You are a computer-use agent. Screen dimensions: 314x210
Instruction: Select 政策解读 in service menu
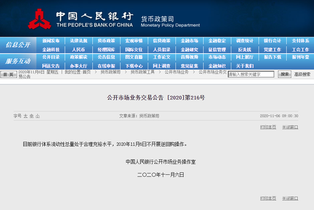[79, 57]
